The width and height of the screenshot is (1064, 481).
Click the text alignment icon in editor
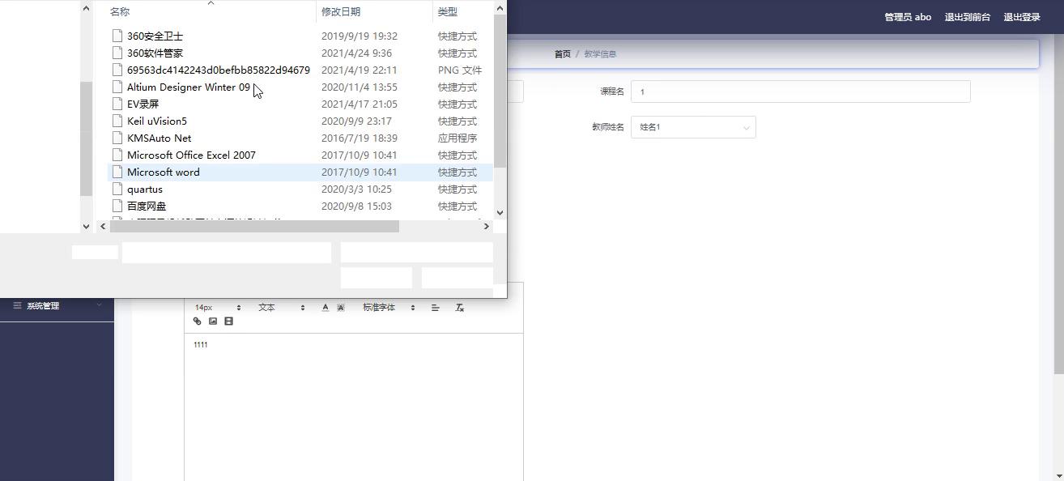coord(436,308)
